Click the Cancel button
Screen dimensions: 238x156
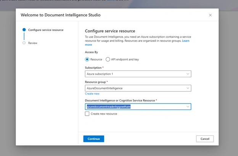(205, 139)
